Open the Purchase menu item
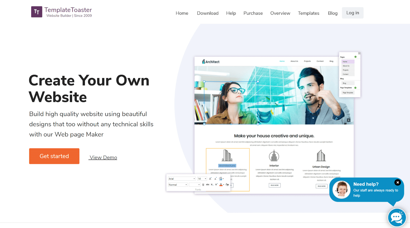The width and height of the screenshot is (410, 228). [253, 13]
